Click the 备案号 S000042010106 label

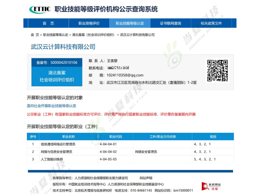coord(57,63)
